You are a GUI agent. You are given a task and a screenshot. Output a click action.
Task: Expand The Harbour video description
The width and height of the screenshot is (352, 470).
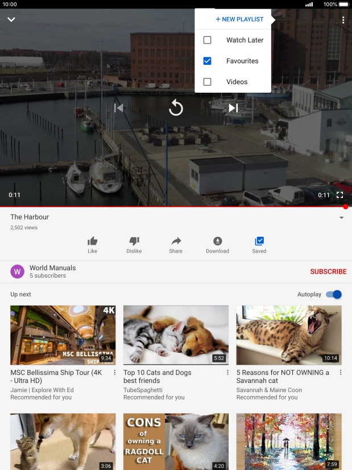pyautogui.click(x=341, y=218)
